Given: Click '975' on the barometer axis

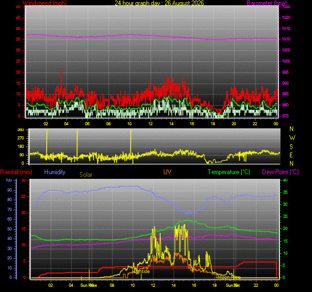Looking at the screenshot, I should 285,116.
